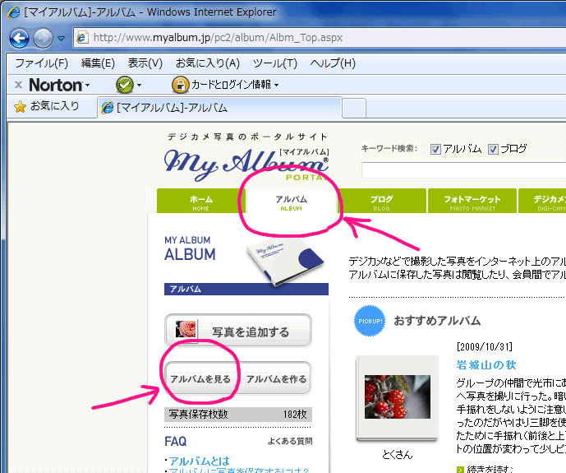Screen dimensions: 566x473
Task: Open the 編集(E) menu
Action: pos(98,63)
